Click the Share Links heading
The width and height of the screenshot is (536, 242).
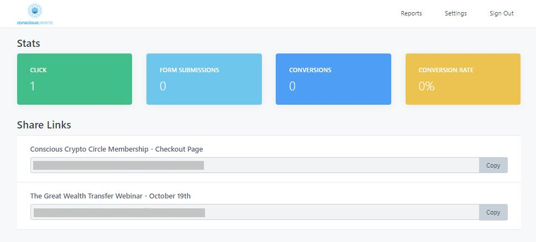coord(44,125)
